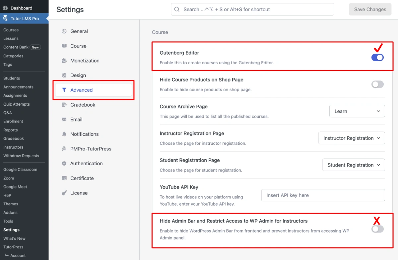Select the Design settings icon
The image size is (398, 260).
(x=64, y=75)
